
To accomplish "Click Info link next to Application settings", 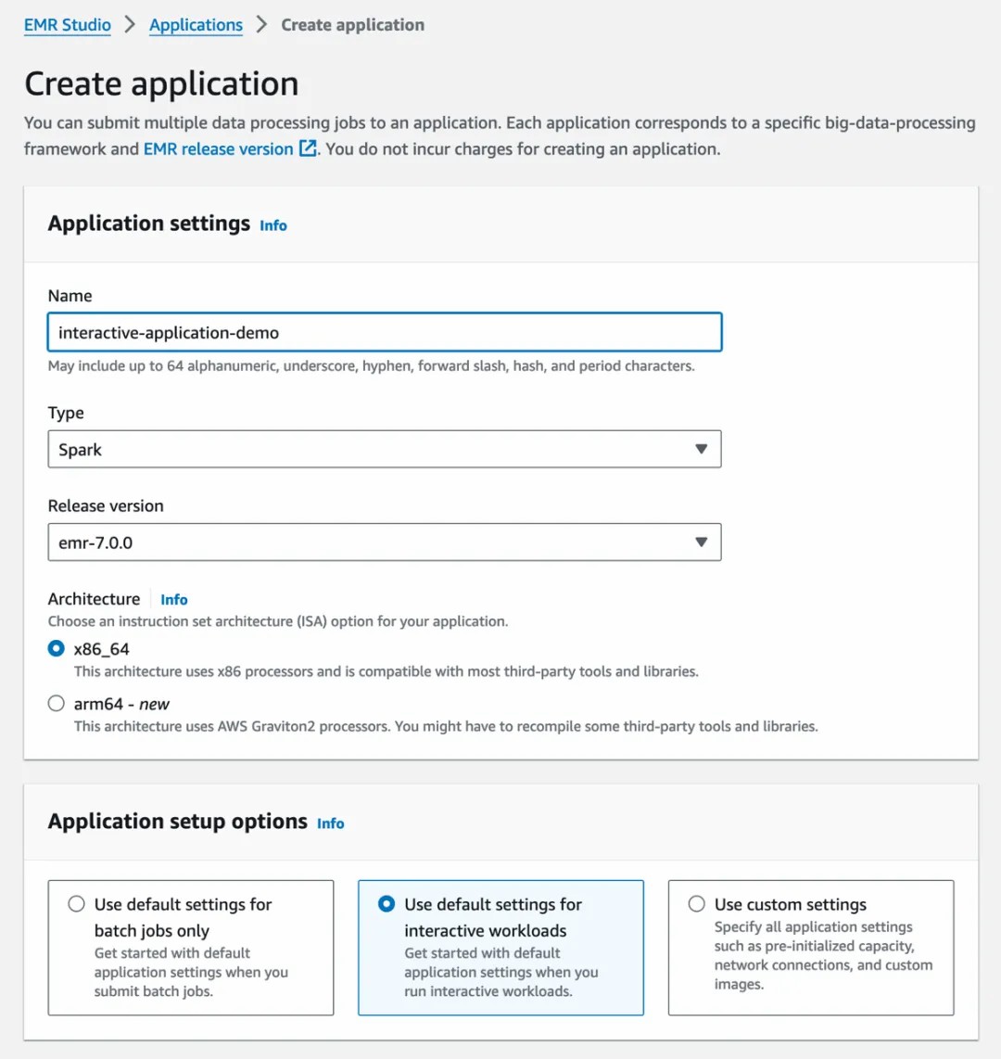I will coord(273,225).
